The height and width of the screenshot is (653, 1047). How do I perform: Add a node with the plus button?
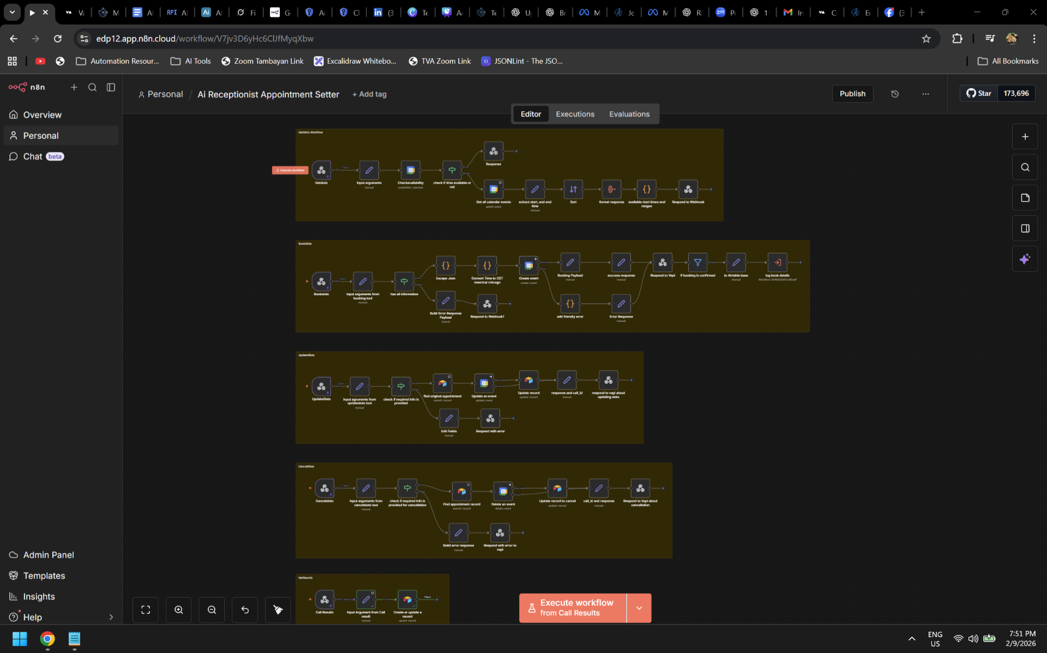pos(1025,137)
